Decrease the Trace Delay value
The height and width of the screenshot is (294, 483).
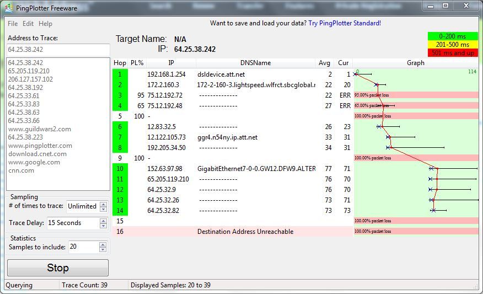104,226
